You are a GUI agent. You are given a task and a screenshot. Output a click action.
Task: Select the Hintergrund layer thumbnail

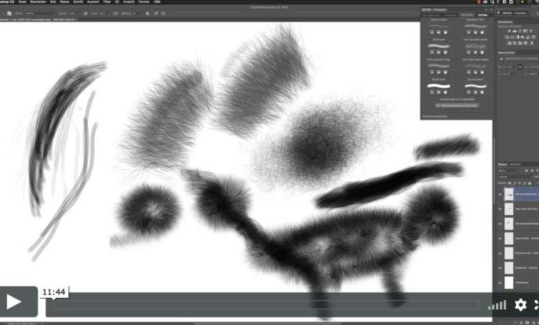tap(509, 283)
